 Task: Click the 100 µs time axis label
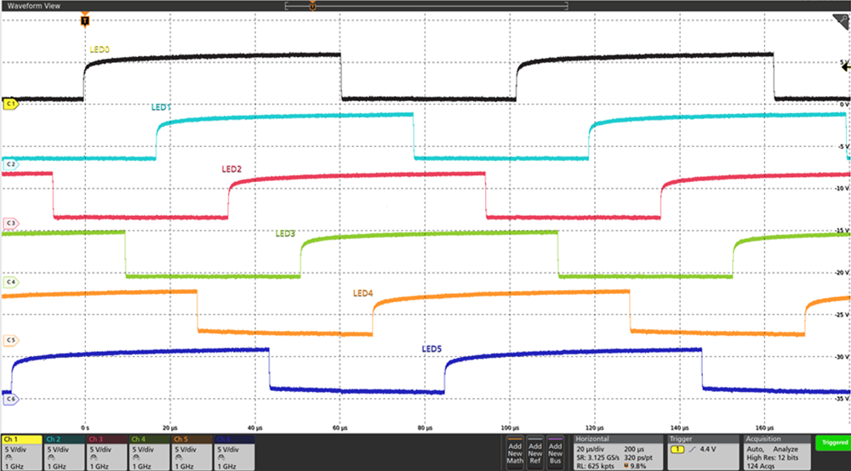tap(510, 428)
